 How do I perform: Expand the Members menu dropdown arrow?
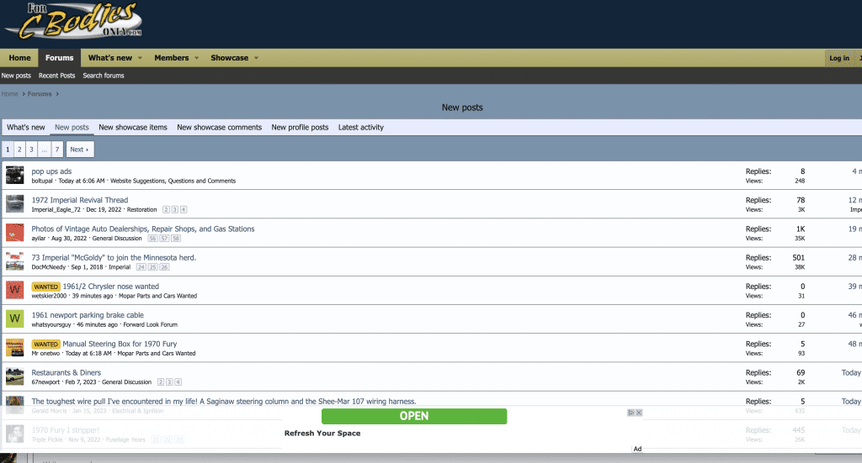tap(196, 59)
